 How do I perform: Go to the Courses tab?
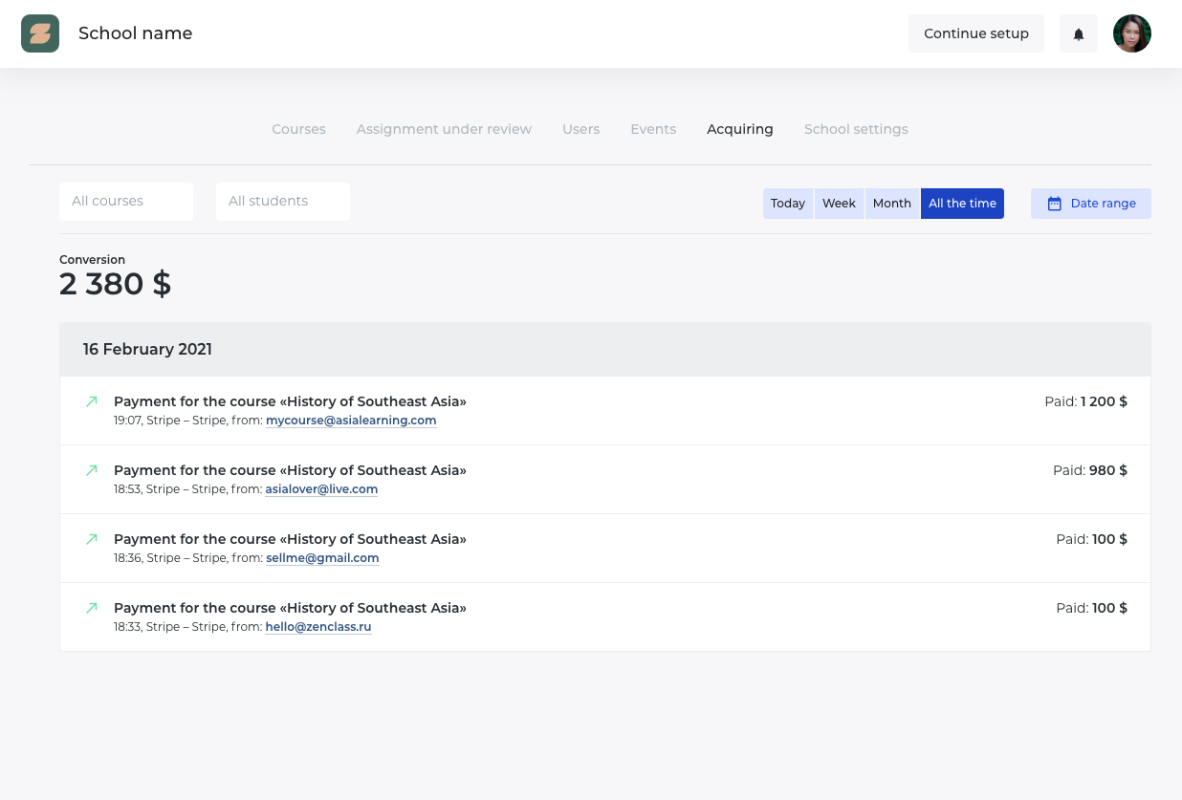pos(298,129)
